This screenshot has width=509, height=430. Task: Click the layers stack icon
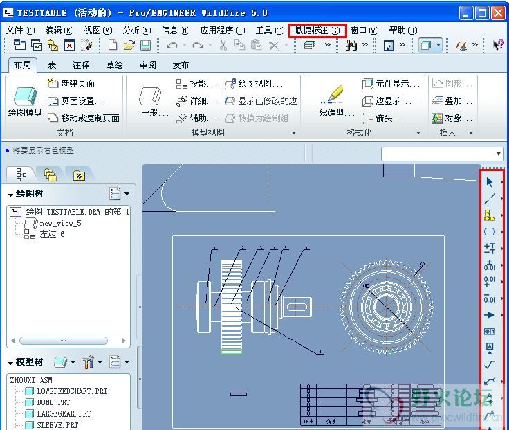[308, 45]
